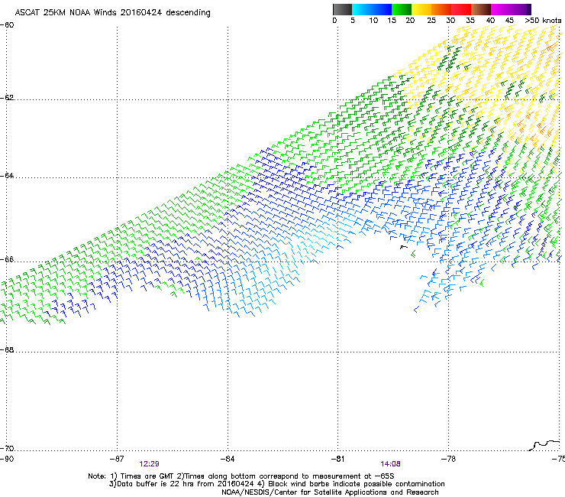The height and width of the screenshot is (497, 565).
Task: Click the purple 14:08 swath time label
Action: (x=391, y=464)
